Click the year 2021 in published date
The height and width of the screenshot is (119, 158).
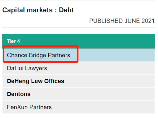click(148, 21)
